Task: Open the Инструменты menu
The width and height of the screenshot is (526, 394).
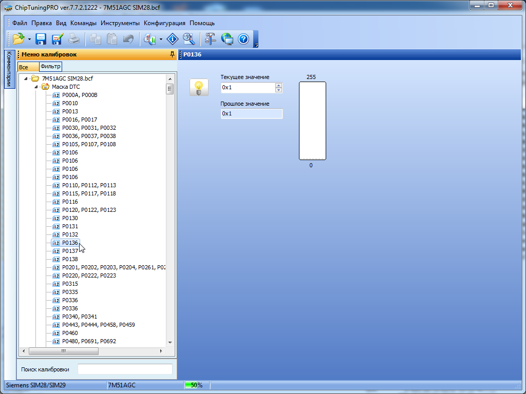Action: pyautogui.click(x=120, y=23)
